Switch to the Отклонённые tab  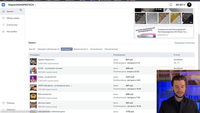[x=96, y=49]
